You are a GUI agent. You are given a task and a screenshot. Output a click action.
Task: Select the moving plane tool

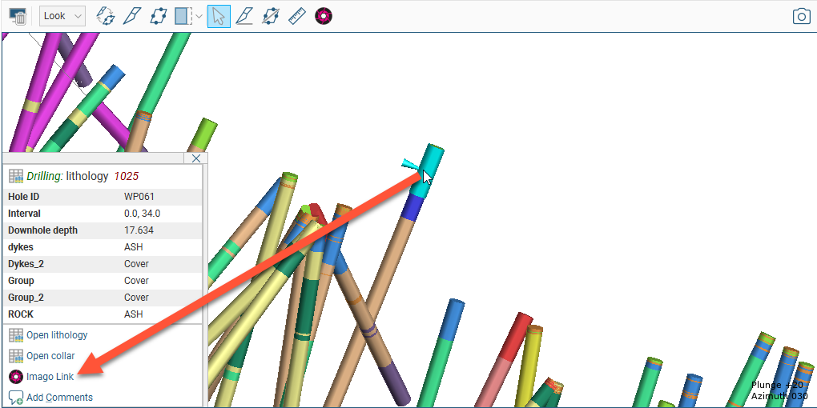157,16
